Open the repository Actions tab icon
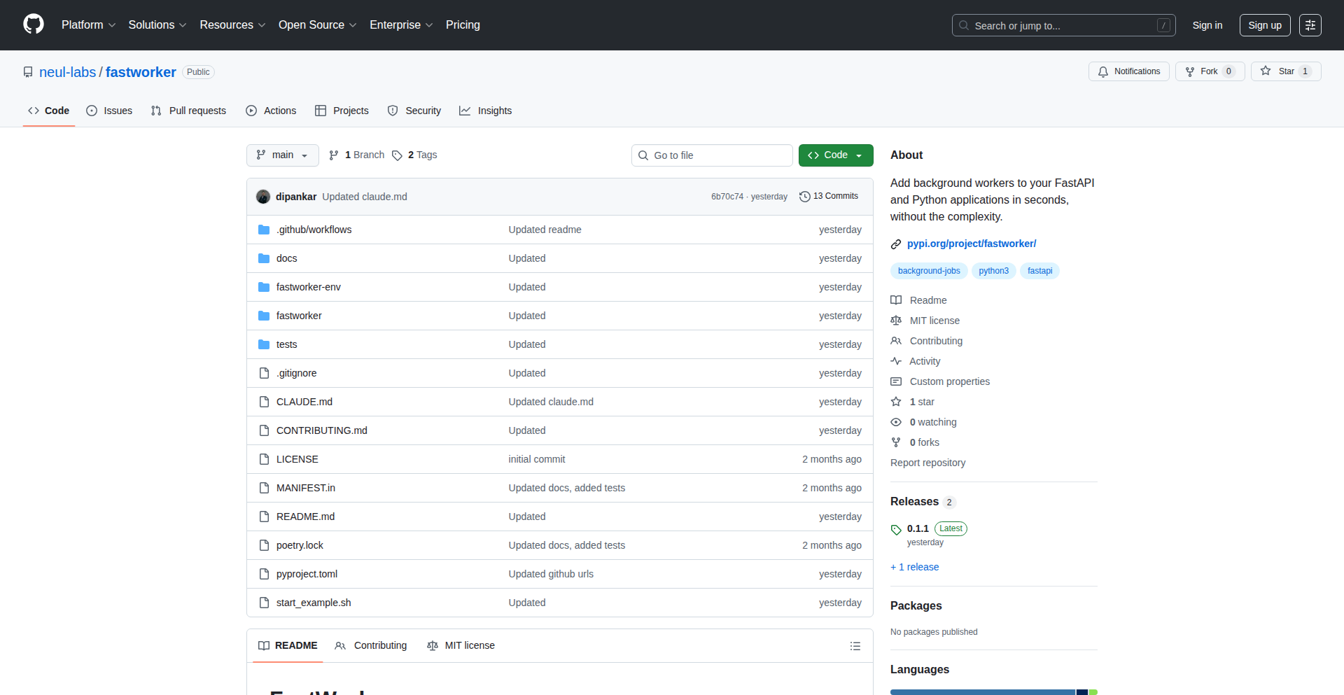 (251, 111)
